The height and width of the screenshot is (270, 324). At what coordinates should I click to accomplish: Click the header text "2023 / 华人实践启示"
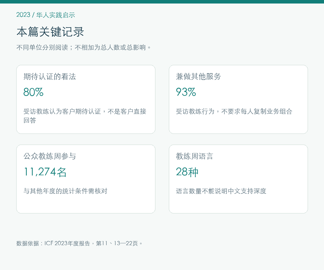(46, 15)
